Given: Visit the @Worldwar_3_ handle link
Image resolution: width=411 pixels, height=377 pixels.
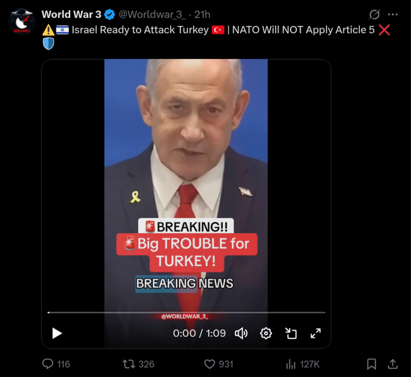Looking at the screenshot, I should [x=152, y=14].
